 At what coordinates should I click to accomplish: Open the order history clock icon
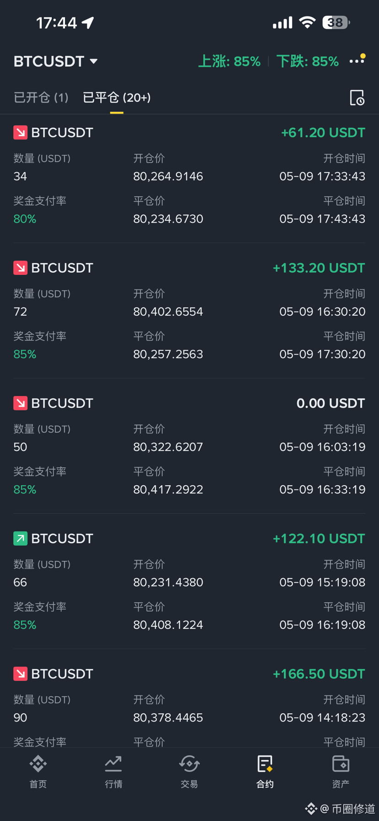(357, 98)
